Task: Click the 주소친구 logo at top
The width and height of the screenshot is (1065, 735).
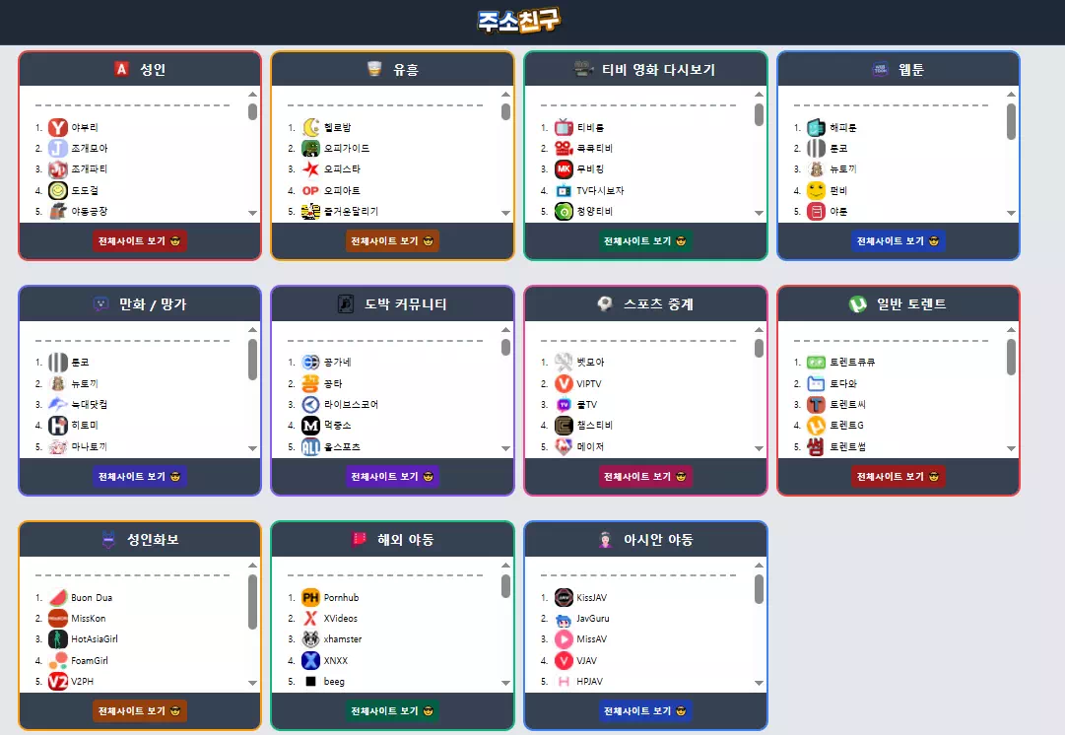Action: (x=519, y=21)
